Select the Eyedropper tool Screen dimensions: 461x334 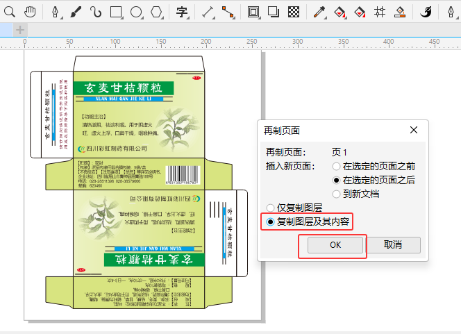pos(319,12)
